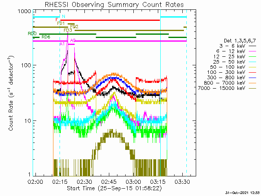
Task: Click the magenta A0 attenuator label
Action: click(x=73, y=40)
